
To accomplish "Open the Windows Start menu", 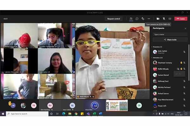I will click(x=3, y=114).
